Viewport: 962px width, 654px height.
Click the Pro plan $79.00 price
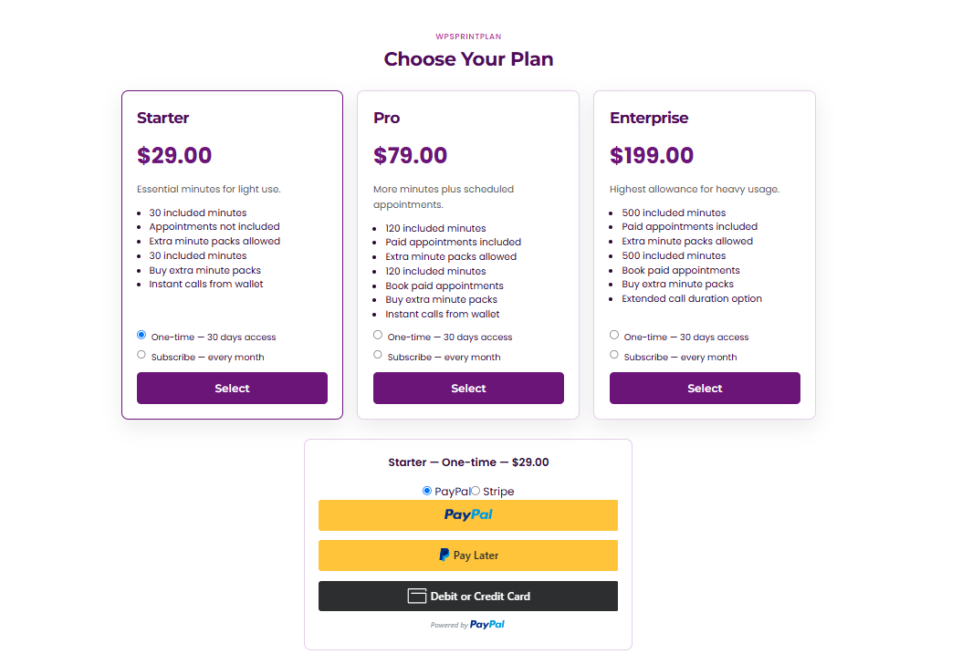point(411,155)
